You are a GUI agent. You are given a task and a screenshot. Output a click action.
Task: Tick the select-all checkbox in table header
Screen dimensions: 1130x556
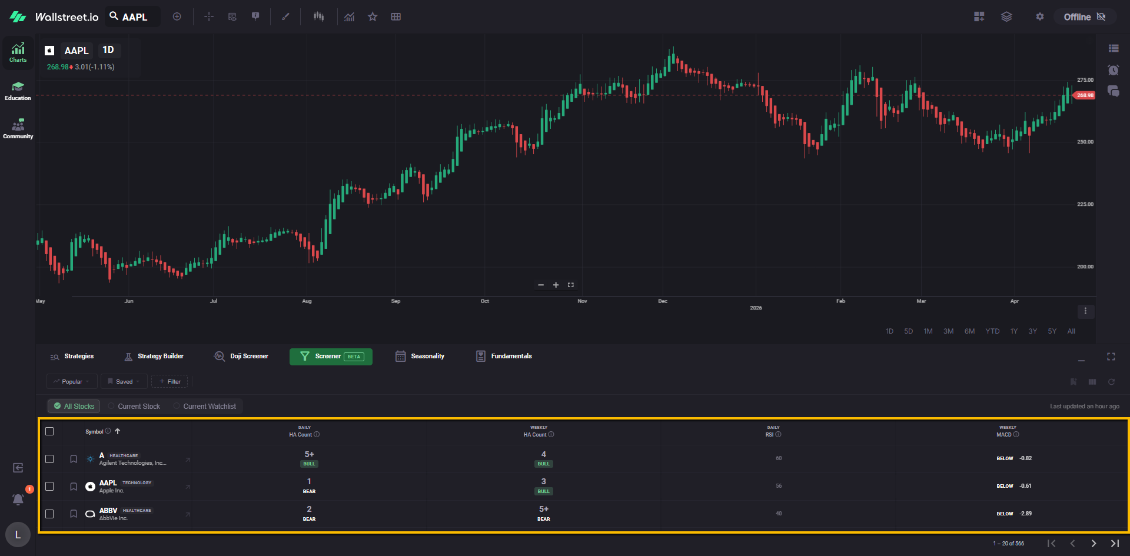49,431
